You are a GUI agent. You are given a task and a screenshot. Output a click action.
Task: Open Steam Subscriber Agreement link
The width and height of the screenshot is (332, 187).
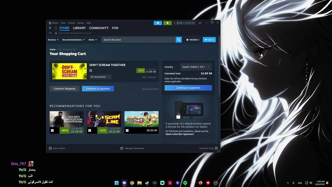coord(179,134)
